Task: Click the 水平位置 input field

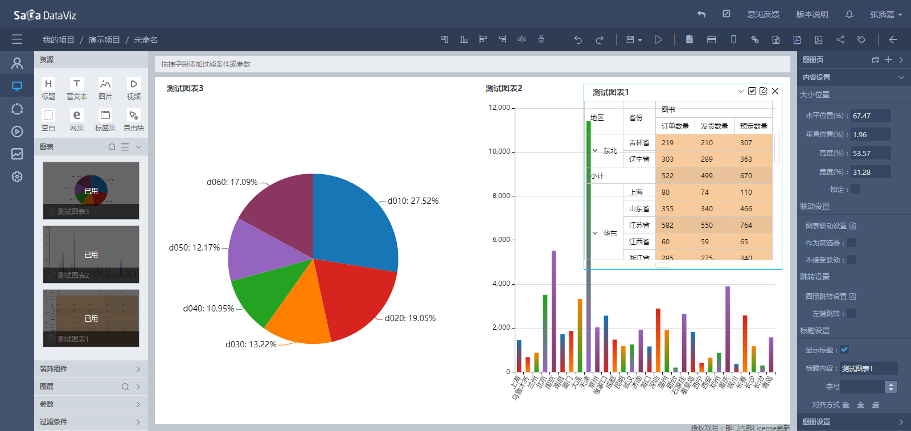Action: point(871,116)
